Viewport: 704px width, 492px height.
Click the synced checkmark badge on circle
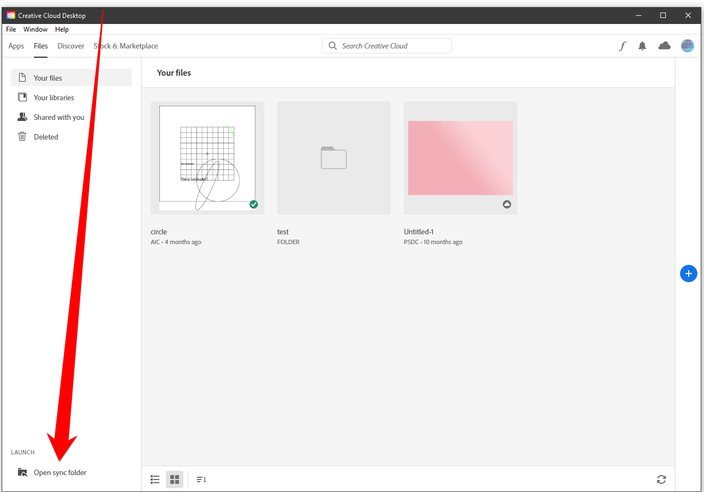point(253,204)
